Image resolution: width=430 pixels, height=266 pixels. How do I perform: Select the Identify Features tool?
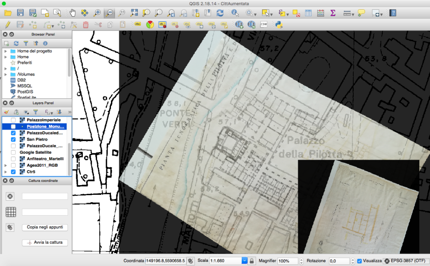click(235, 13)
